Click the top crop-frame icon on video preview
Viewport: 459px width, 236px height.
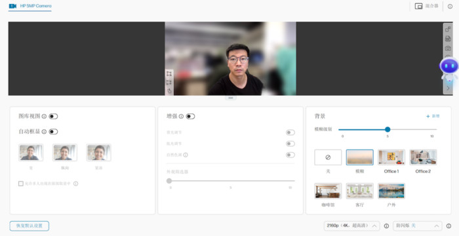(x=169, y=73)
